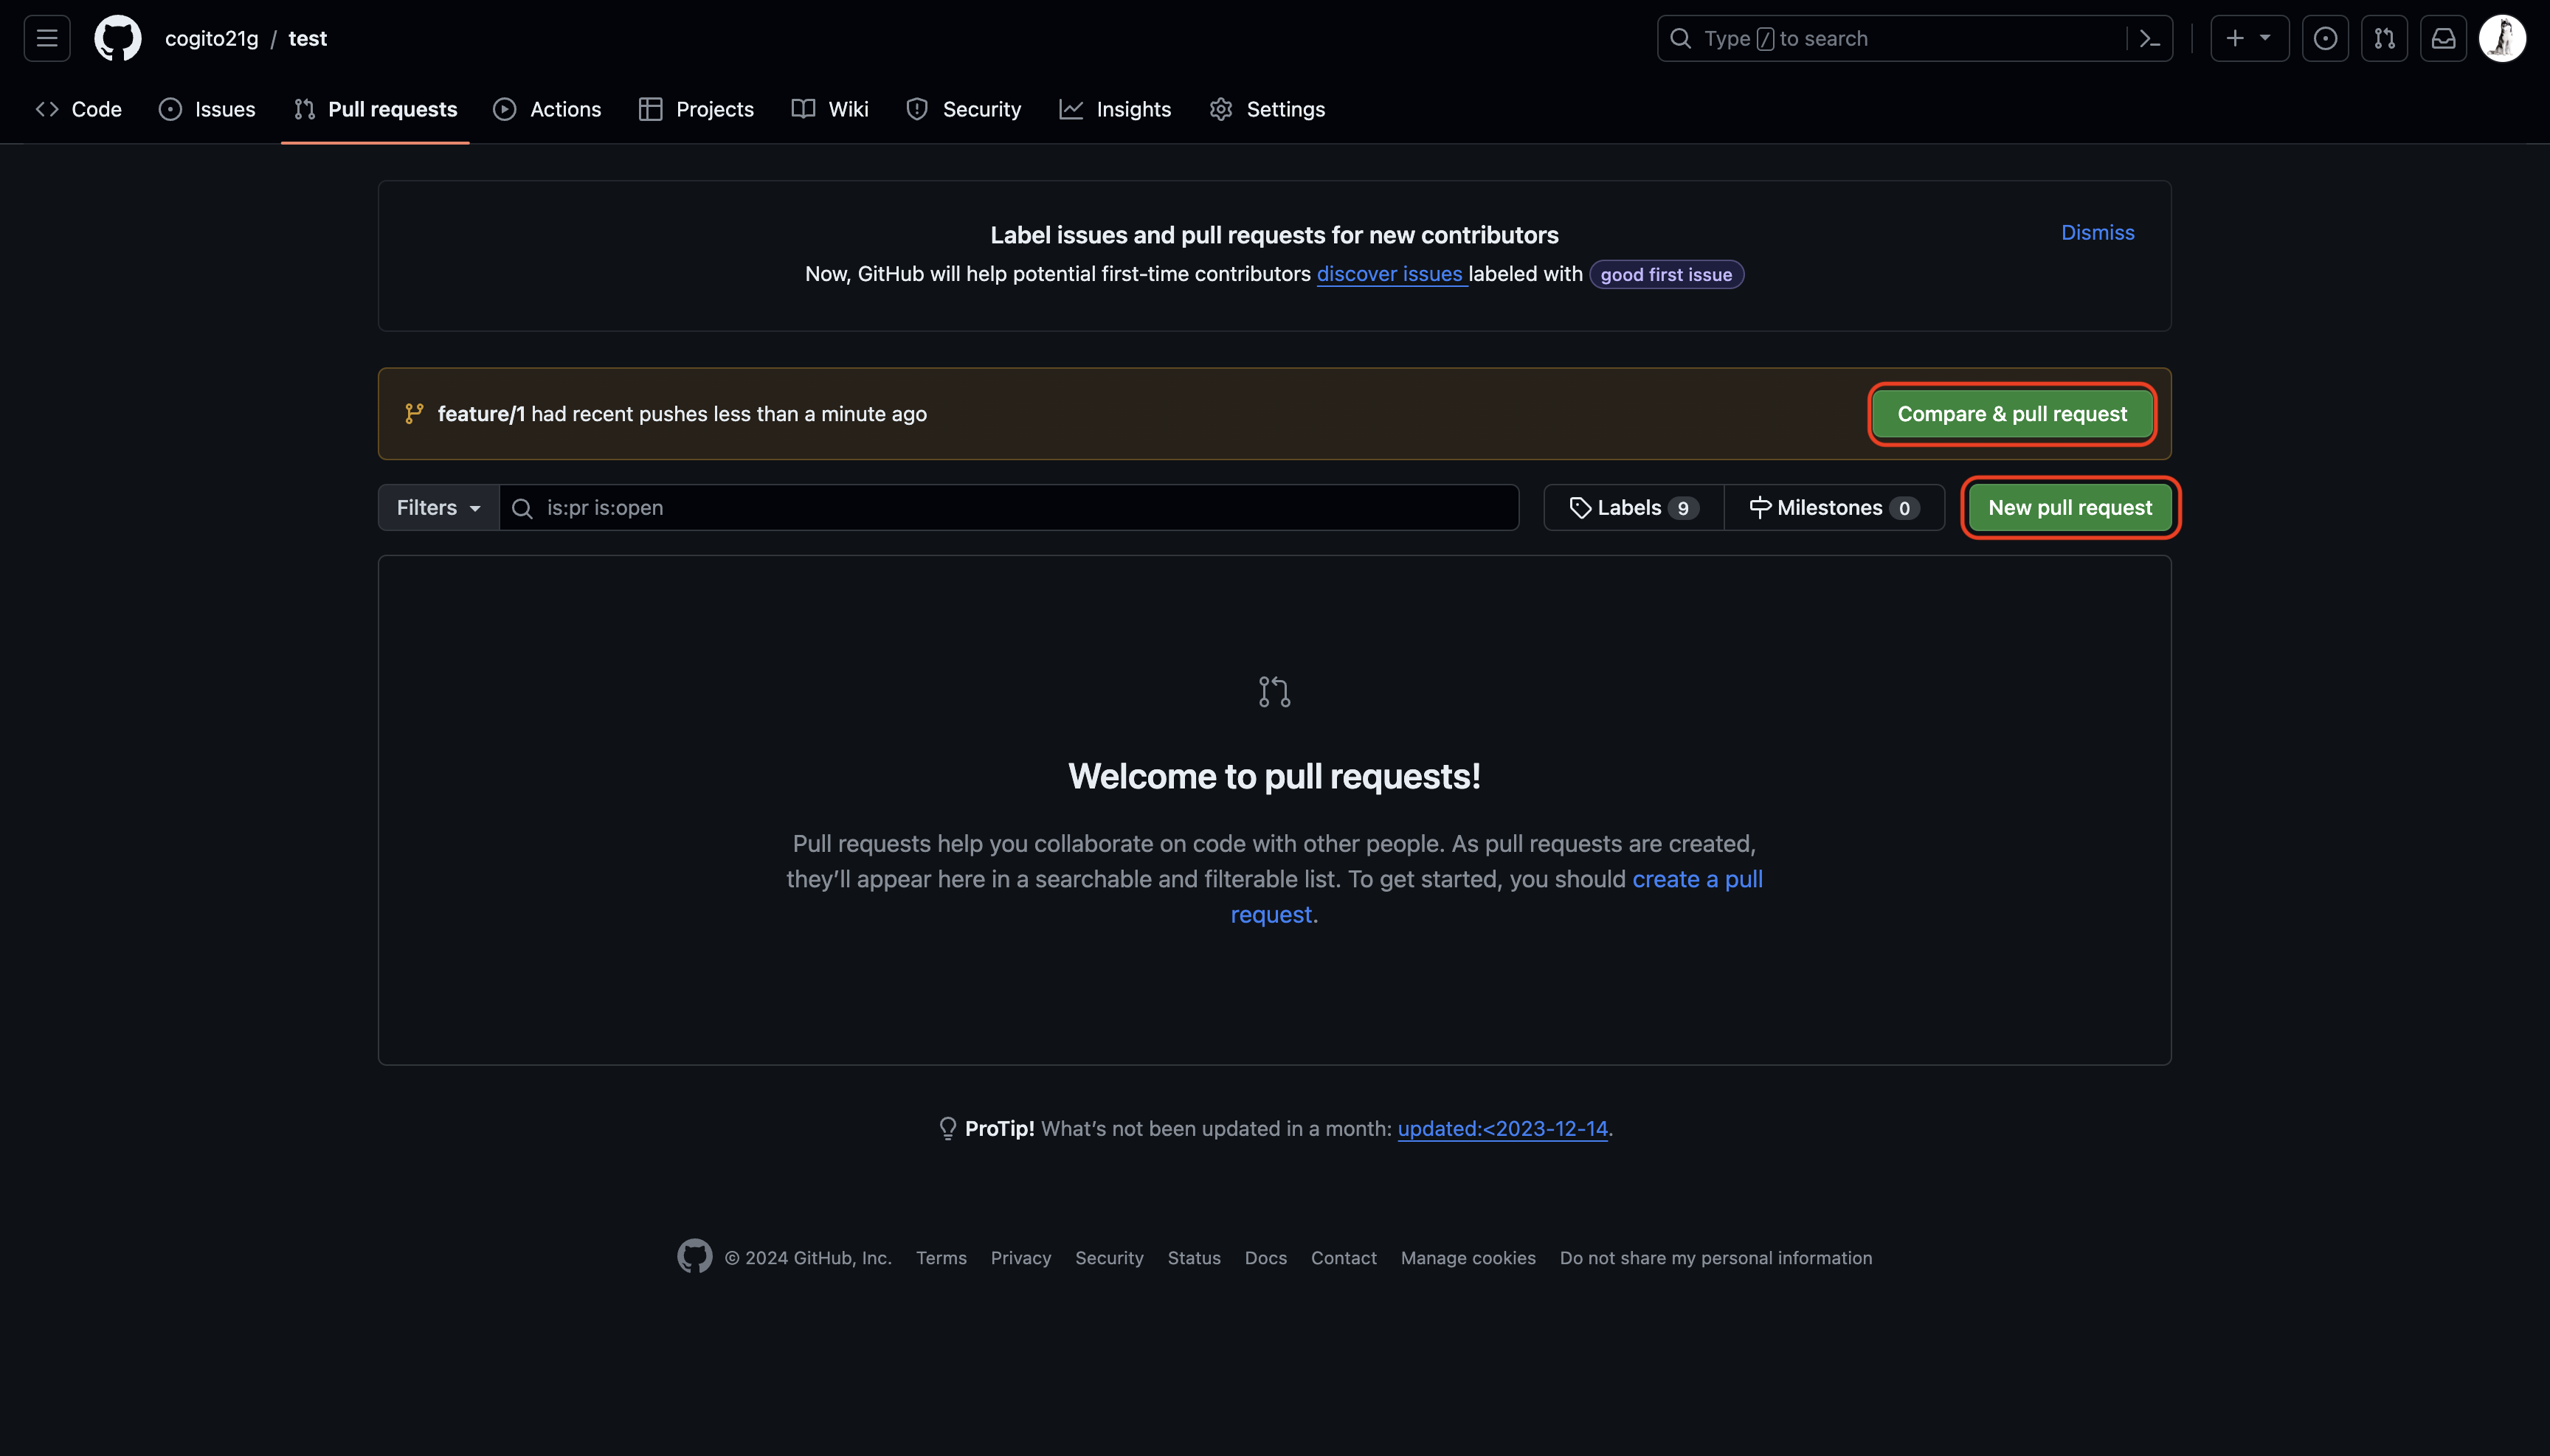Expand the create new plus dropdown
This screenshot has width=2550, height=1456.
(2248, 38)
